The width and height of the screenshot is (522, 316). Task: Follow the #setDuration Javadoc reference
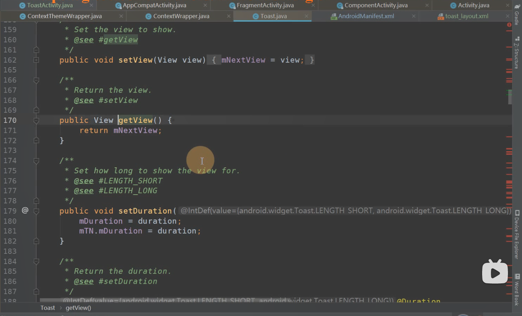[128, 281]
